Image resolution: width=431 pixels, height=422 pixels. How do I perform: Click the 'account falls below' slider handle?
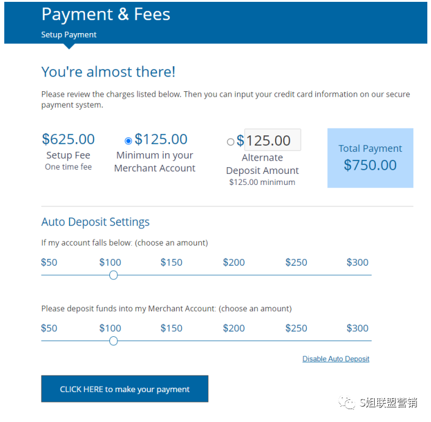click(113, 276)
